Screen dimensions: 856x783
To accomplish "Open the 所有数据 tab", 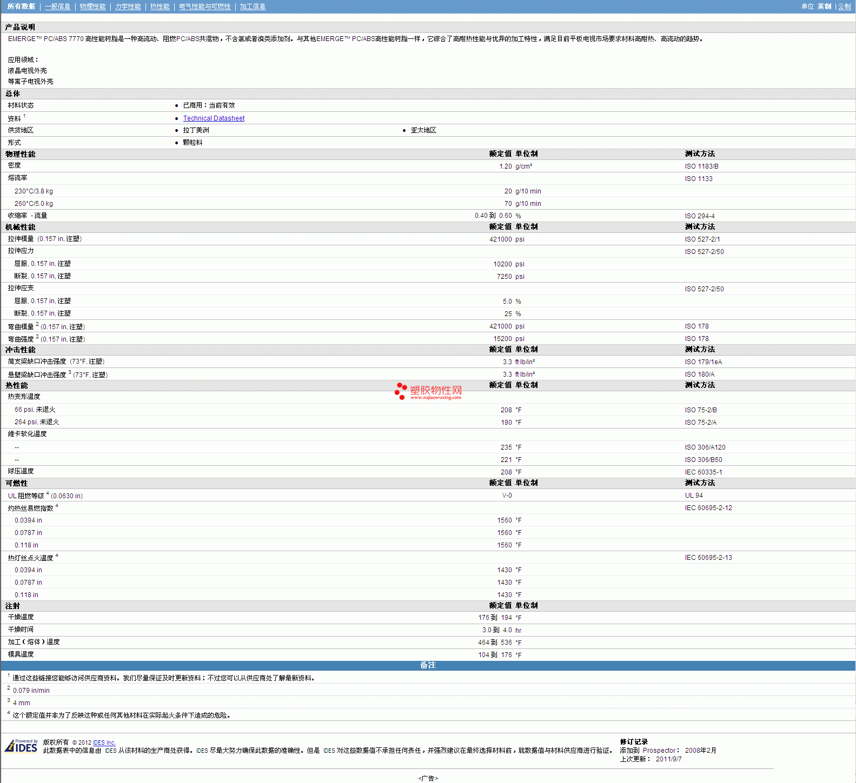I will (21, 6).
